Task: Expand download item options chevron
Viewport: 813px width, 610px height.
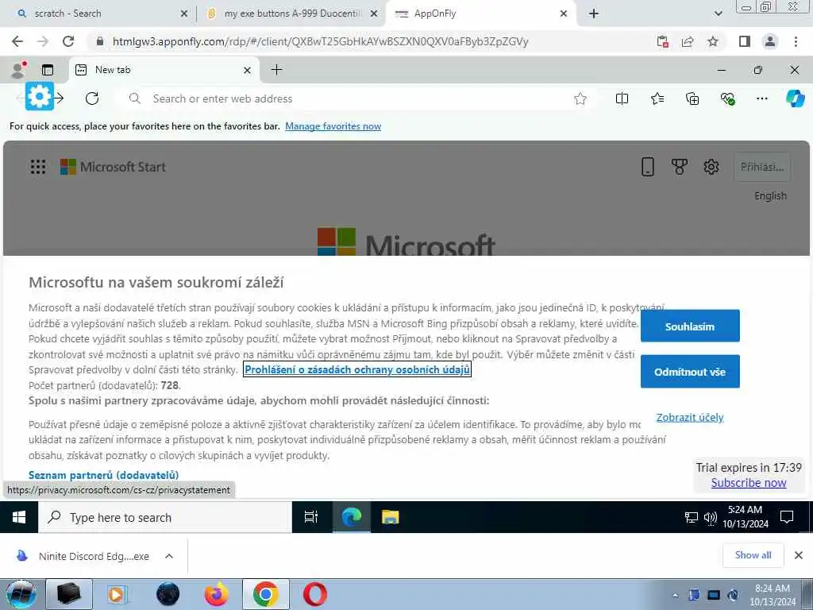Action: click(x=169, y=556)
